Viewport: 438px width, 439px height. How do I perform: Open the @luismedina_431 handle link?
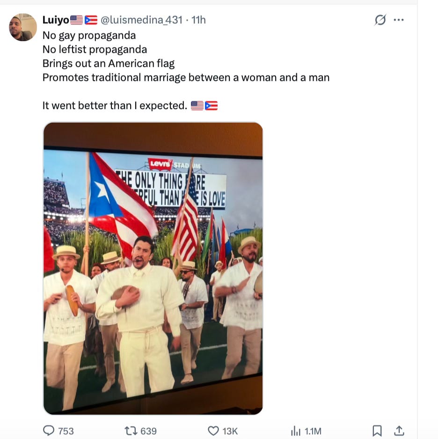[141, 20]
